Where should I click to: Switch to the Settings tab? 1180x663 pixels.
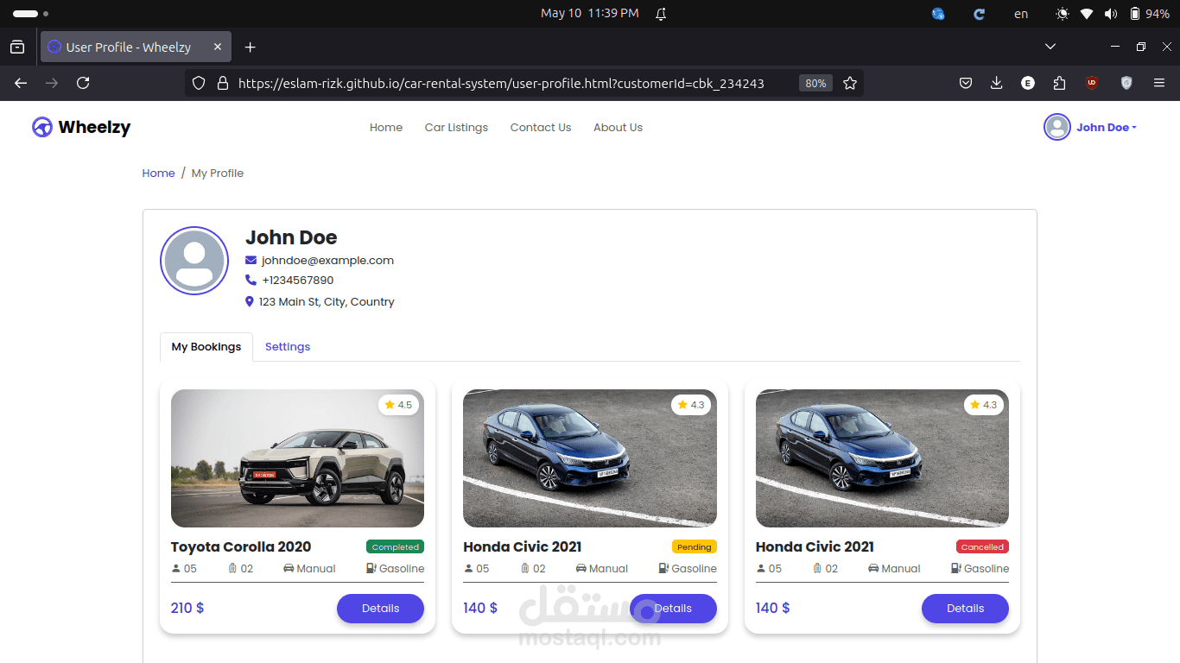[x=288, y=347]
